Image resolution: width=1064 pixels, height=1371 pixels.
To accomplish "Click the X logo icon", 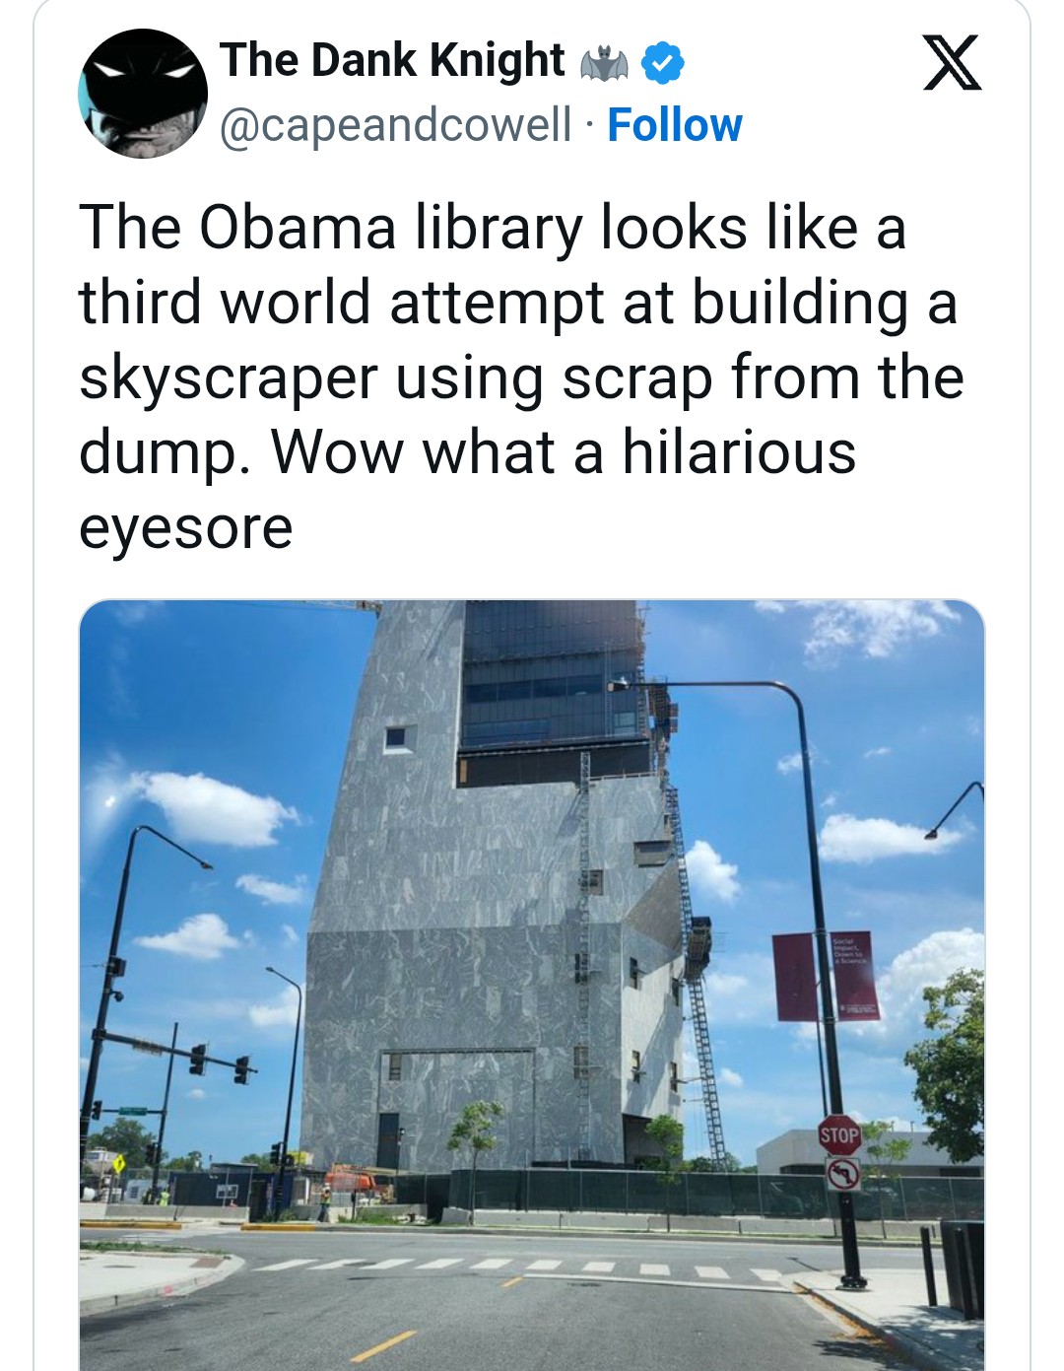I will point(952,62).
